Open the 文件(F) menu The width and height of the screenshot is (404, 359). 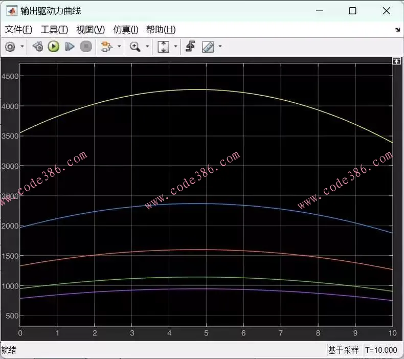coord(18,30)
